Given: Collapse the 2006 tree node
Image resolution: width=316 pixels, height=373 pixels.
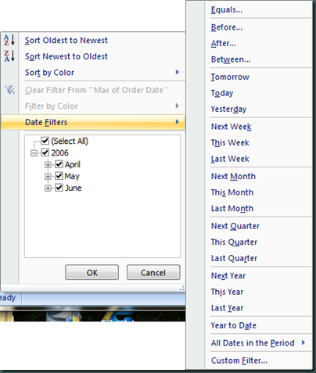Looking at the screenshot, I should point(34,152).
